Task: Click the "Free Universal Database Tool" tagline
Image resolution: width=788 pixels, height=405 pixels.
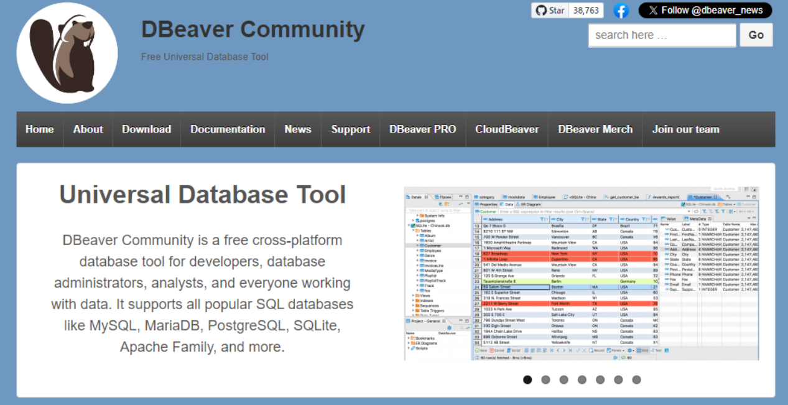Action: (x=205, y=57)
